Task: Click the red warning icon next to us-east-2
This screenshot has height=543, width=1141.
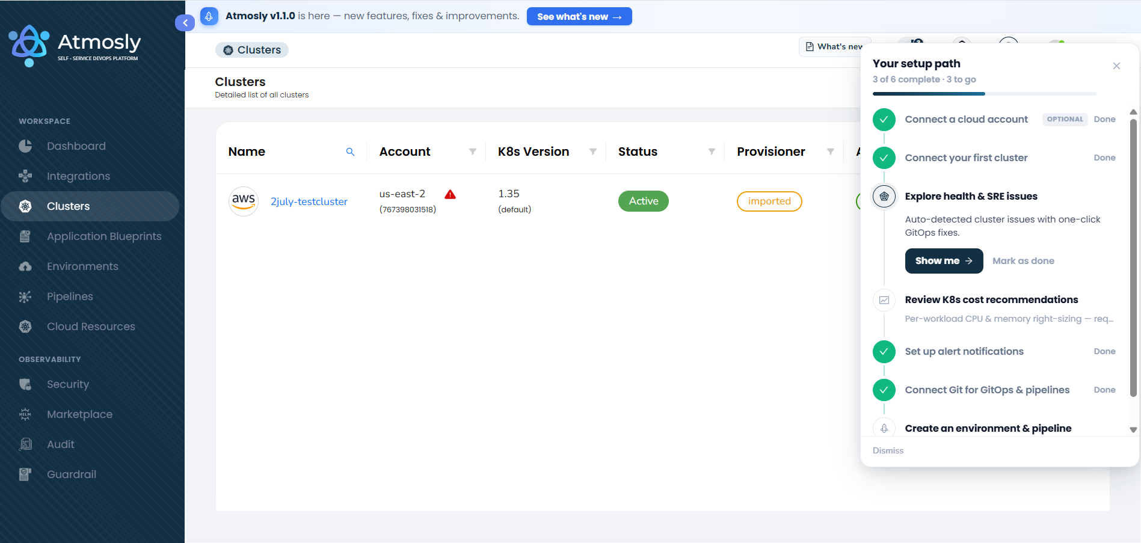Action: 450,194
